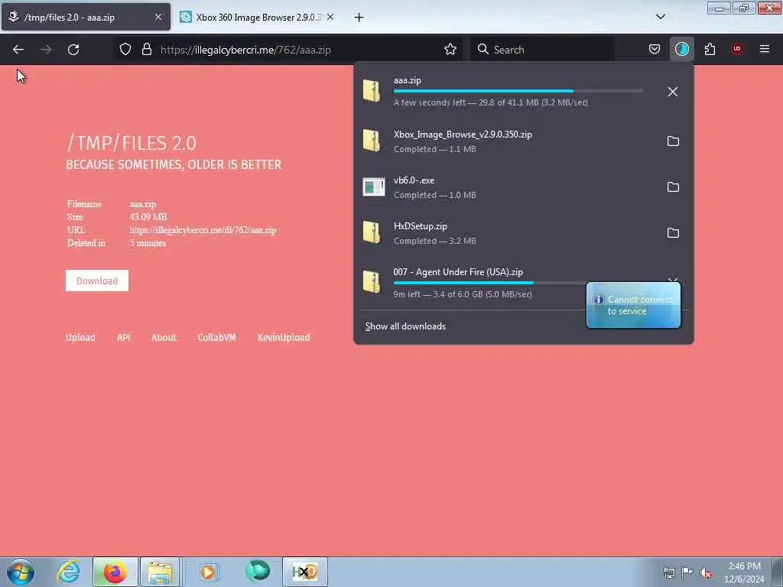The width and height of the screenshot is (783, 587).
Task: Click the Cannot connect to service notification
Action: [633, 306]
